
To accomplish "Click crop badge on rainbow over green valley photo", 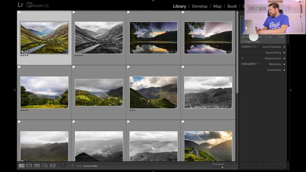I will pos(119,104).
